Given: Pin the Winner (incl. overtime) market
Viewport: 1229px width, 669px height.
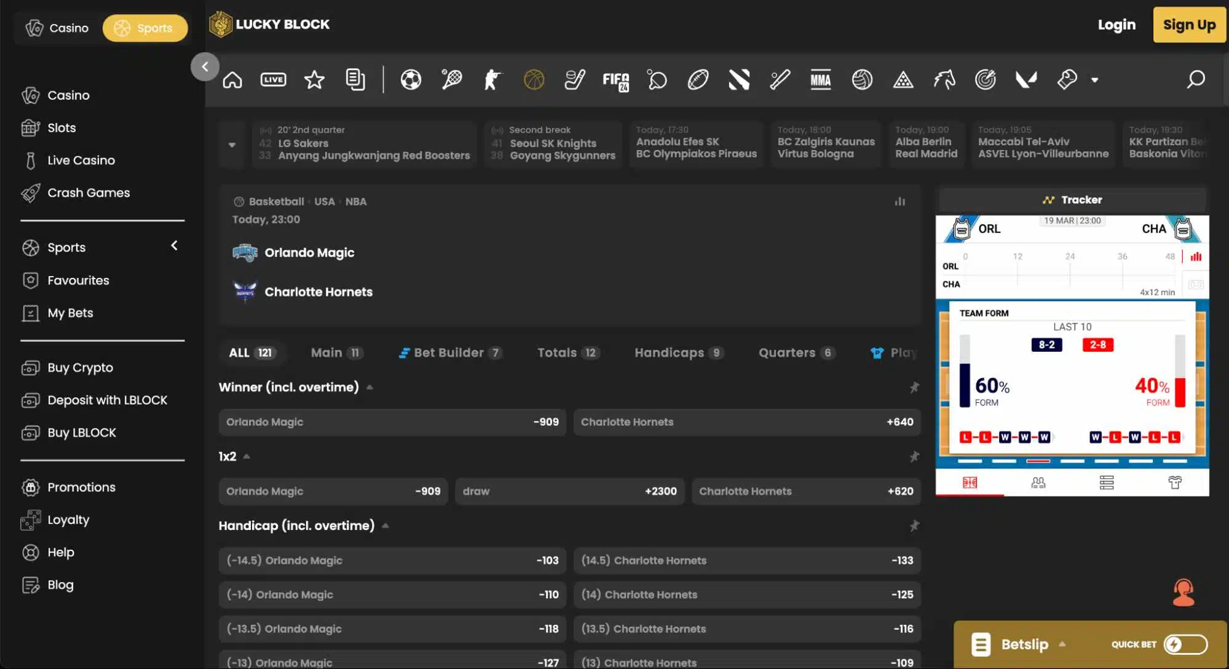Looking at the screenshot, I should (x=914, y=387).
